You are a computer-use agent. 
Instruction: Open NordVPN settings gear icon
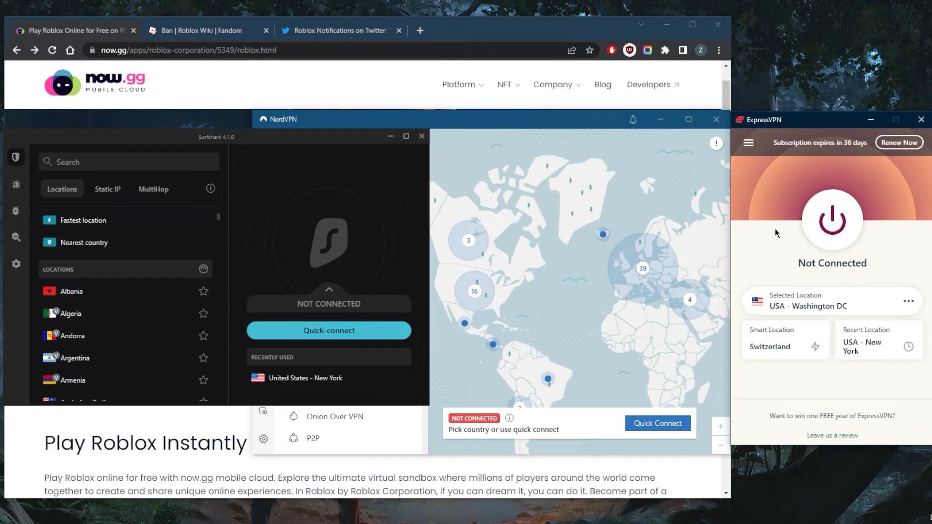click(x=264, y=439)
